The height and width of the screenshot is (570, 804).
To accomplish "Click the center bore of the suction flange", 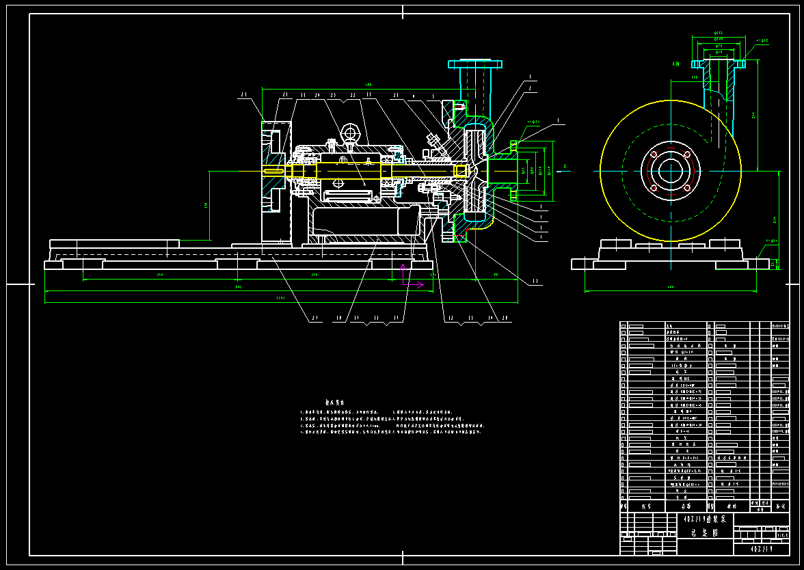I will pyautogui.click(x=670, y=171).
